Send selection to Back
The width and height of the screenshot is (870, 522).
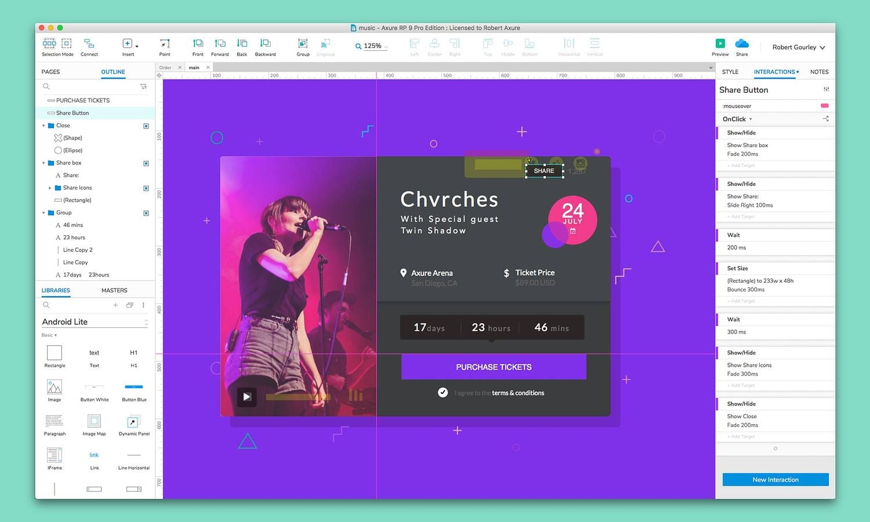tap(242, 43)
